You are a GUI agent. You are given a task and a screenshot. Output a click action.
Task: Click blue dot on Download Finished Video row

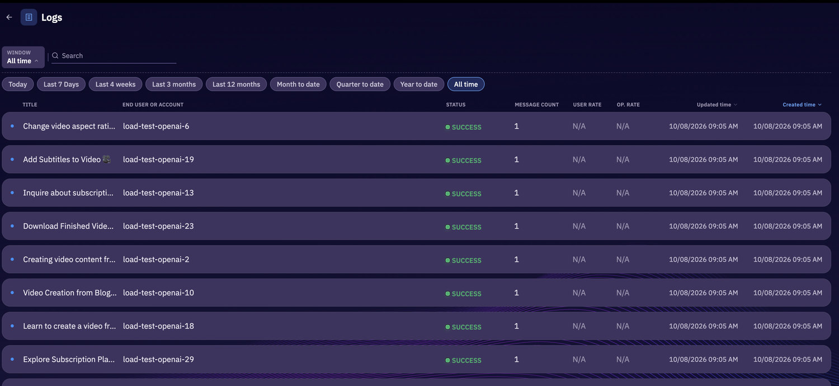[12, 226]
